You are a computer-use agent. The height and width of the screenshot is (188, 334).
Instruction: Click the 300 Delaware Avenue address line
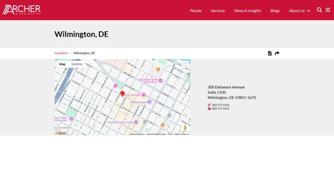(226, 87)
